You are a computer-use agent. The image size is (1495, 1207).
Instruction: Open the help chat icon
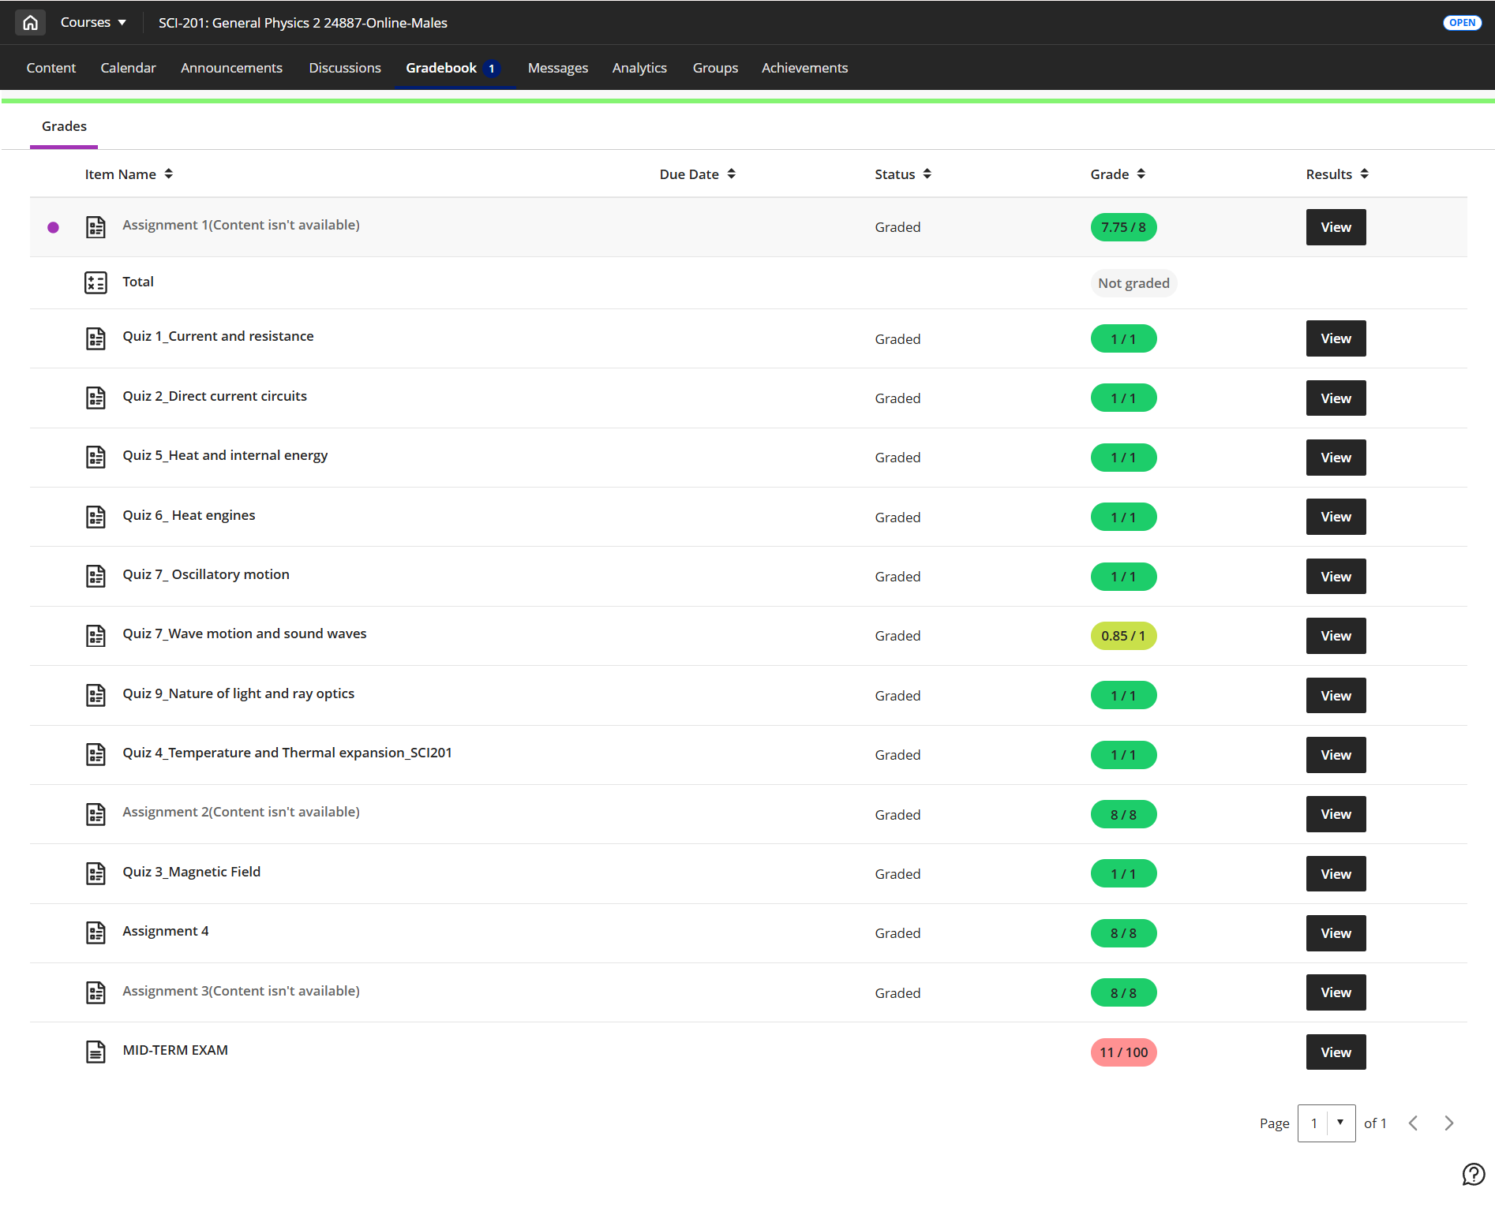(x=1473, y=1174)
